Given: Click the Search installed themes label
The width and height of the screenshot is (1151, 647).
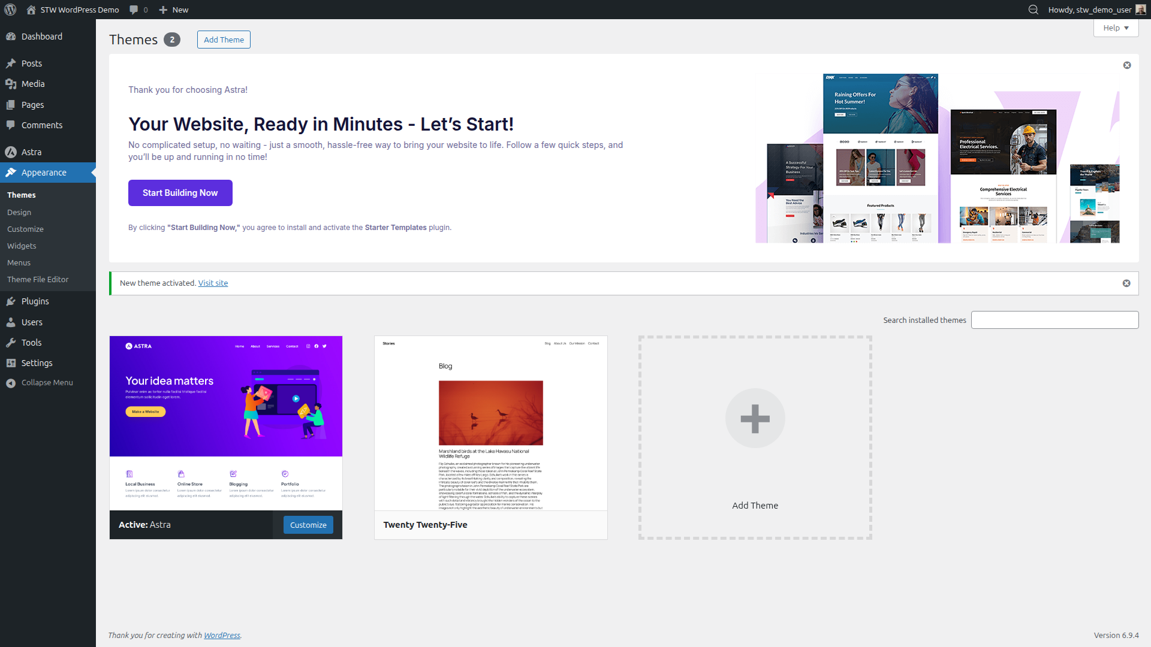Looking at the screenshot, I should click(924, 320).
